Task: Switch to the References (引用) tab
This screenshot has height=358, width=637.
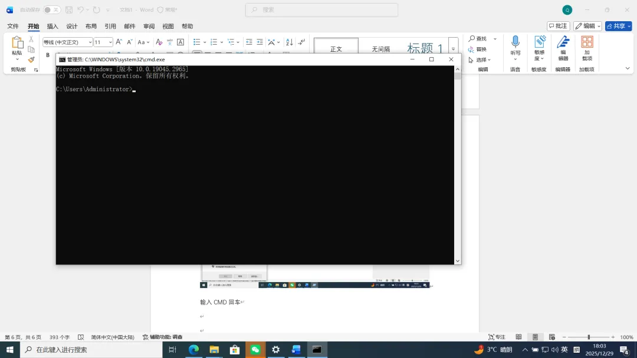Action: [x=110, y=26]
